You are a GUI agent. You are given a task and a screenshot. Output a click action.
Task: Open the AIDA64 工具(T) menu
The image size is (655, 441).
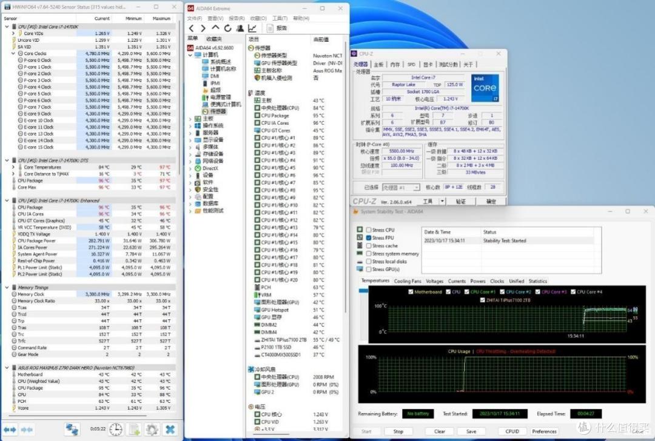point(280,18)
